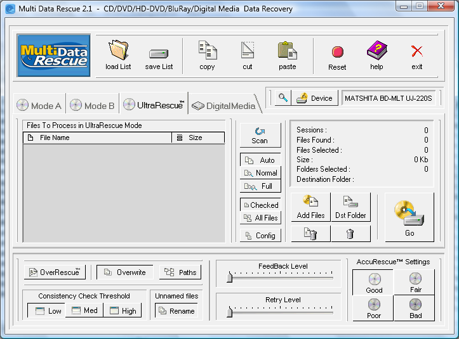Click the copy icon in toolbar

pos(208,50)
